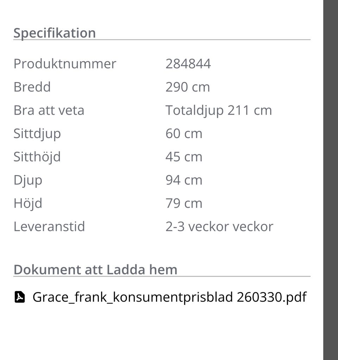Click the 79 cm height value
Screen dimensions: 338x360
(x=184, y=203)
